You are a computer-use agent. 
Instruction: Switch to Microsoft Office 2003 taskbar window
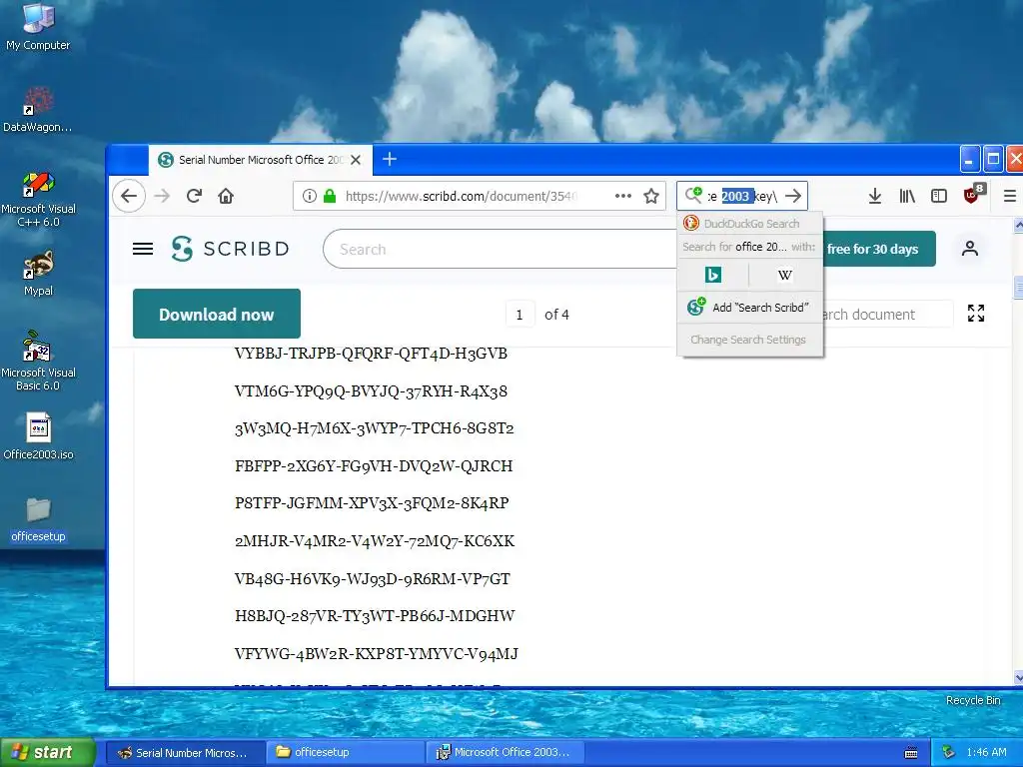[x=507, y=752]
